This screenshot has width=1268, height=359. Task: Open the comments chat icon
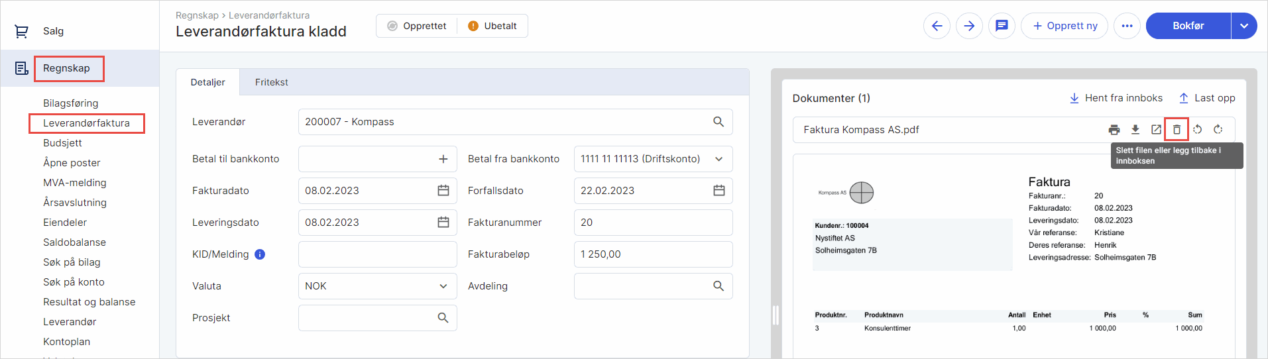(1002, 26)
